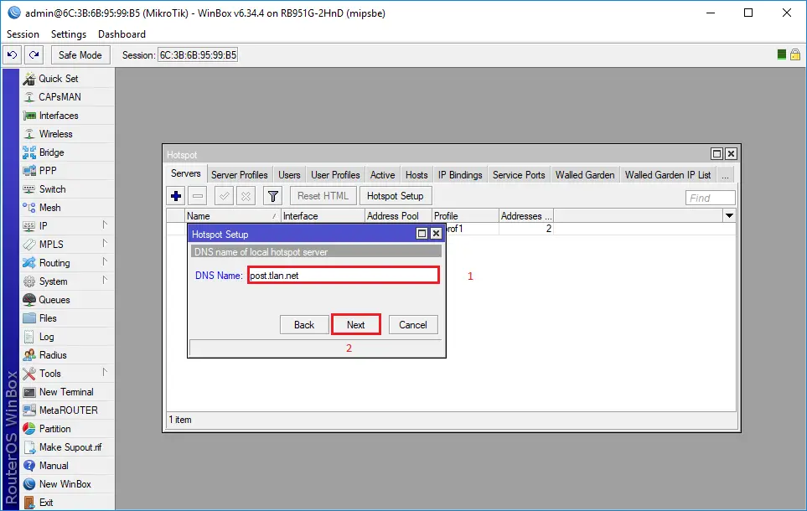The height and width of the screenshot is (511, 807).
Task: Switch to the IP Bindings tab
Action: 460,175
